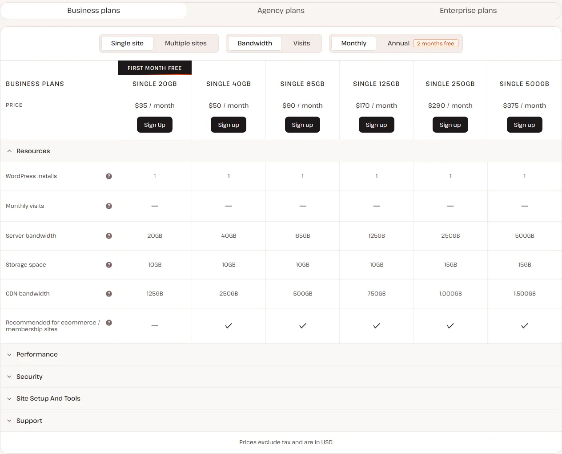Click the 1,500GB CDN bandwidth value
The height and width of the screenshot is (454, 562).
click(x=525, y=294)
